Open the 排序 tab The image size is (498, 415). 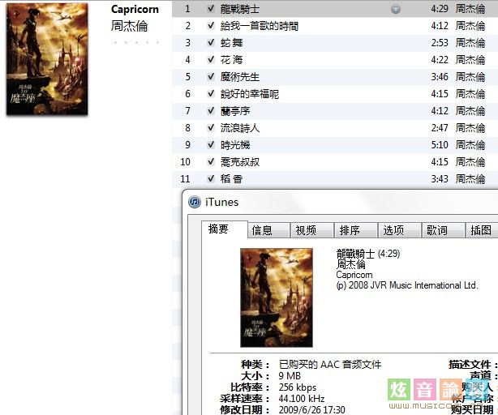[x=356, y=230]
